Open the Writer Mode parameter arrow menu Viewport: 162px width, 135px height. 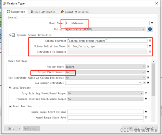coord(148,66)
